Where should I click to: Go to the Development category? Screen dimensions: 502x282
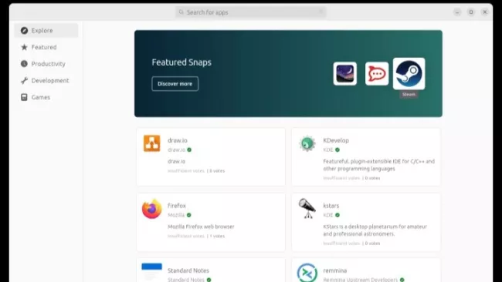[46, 80]
